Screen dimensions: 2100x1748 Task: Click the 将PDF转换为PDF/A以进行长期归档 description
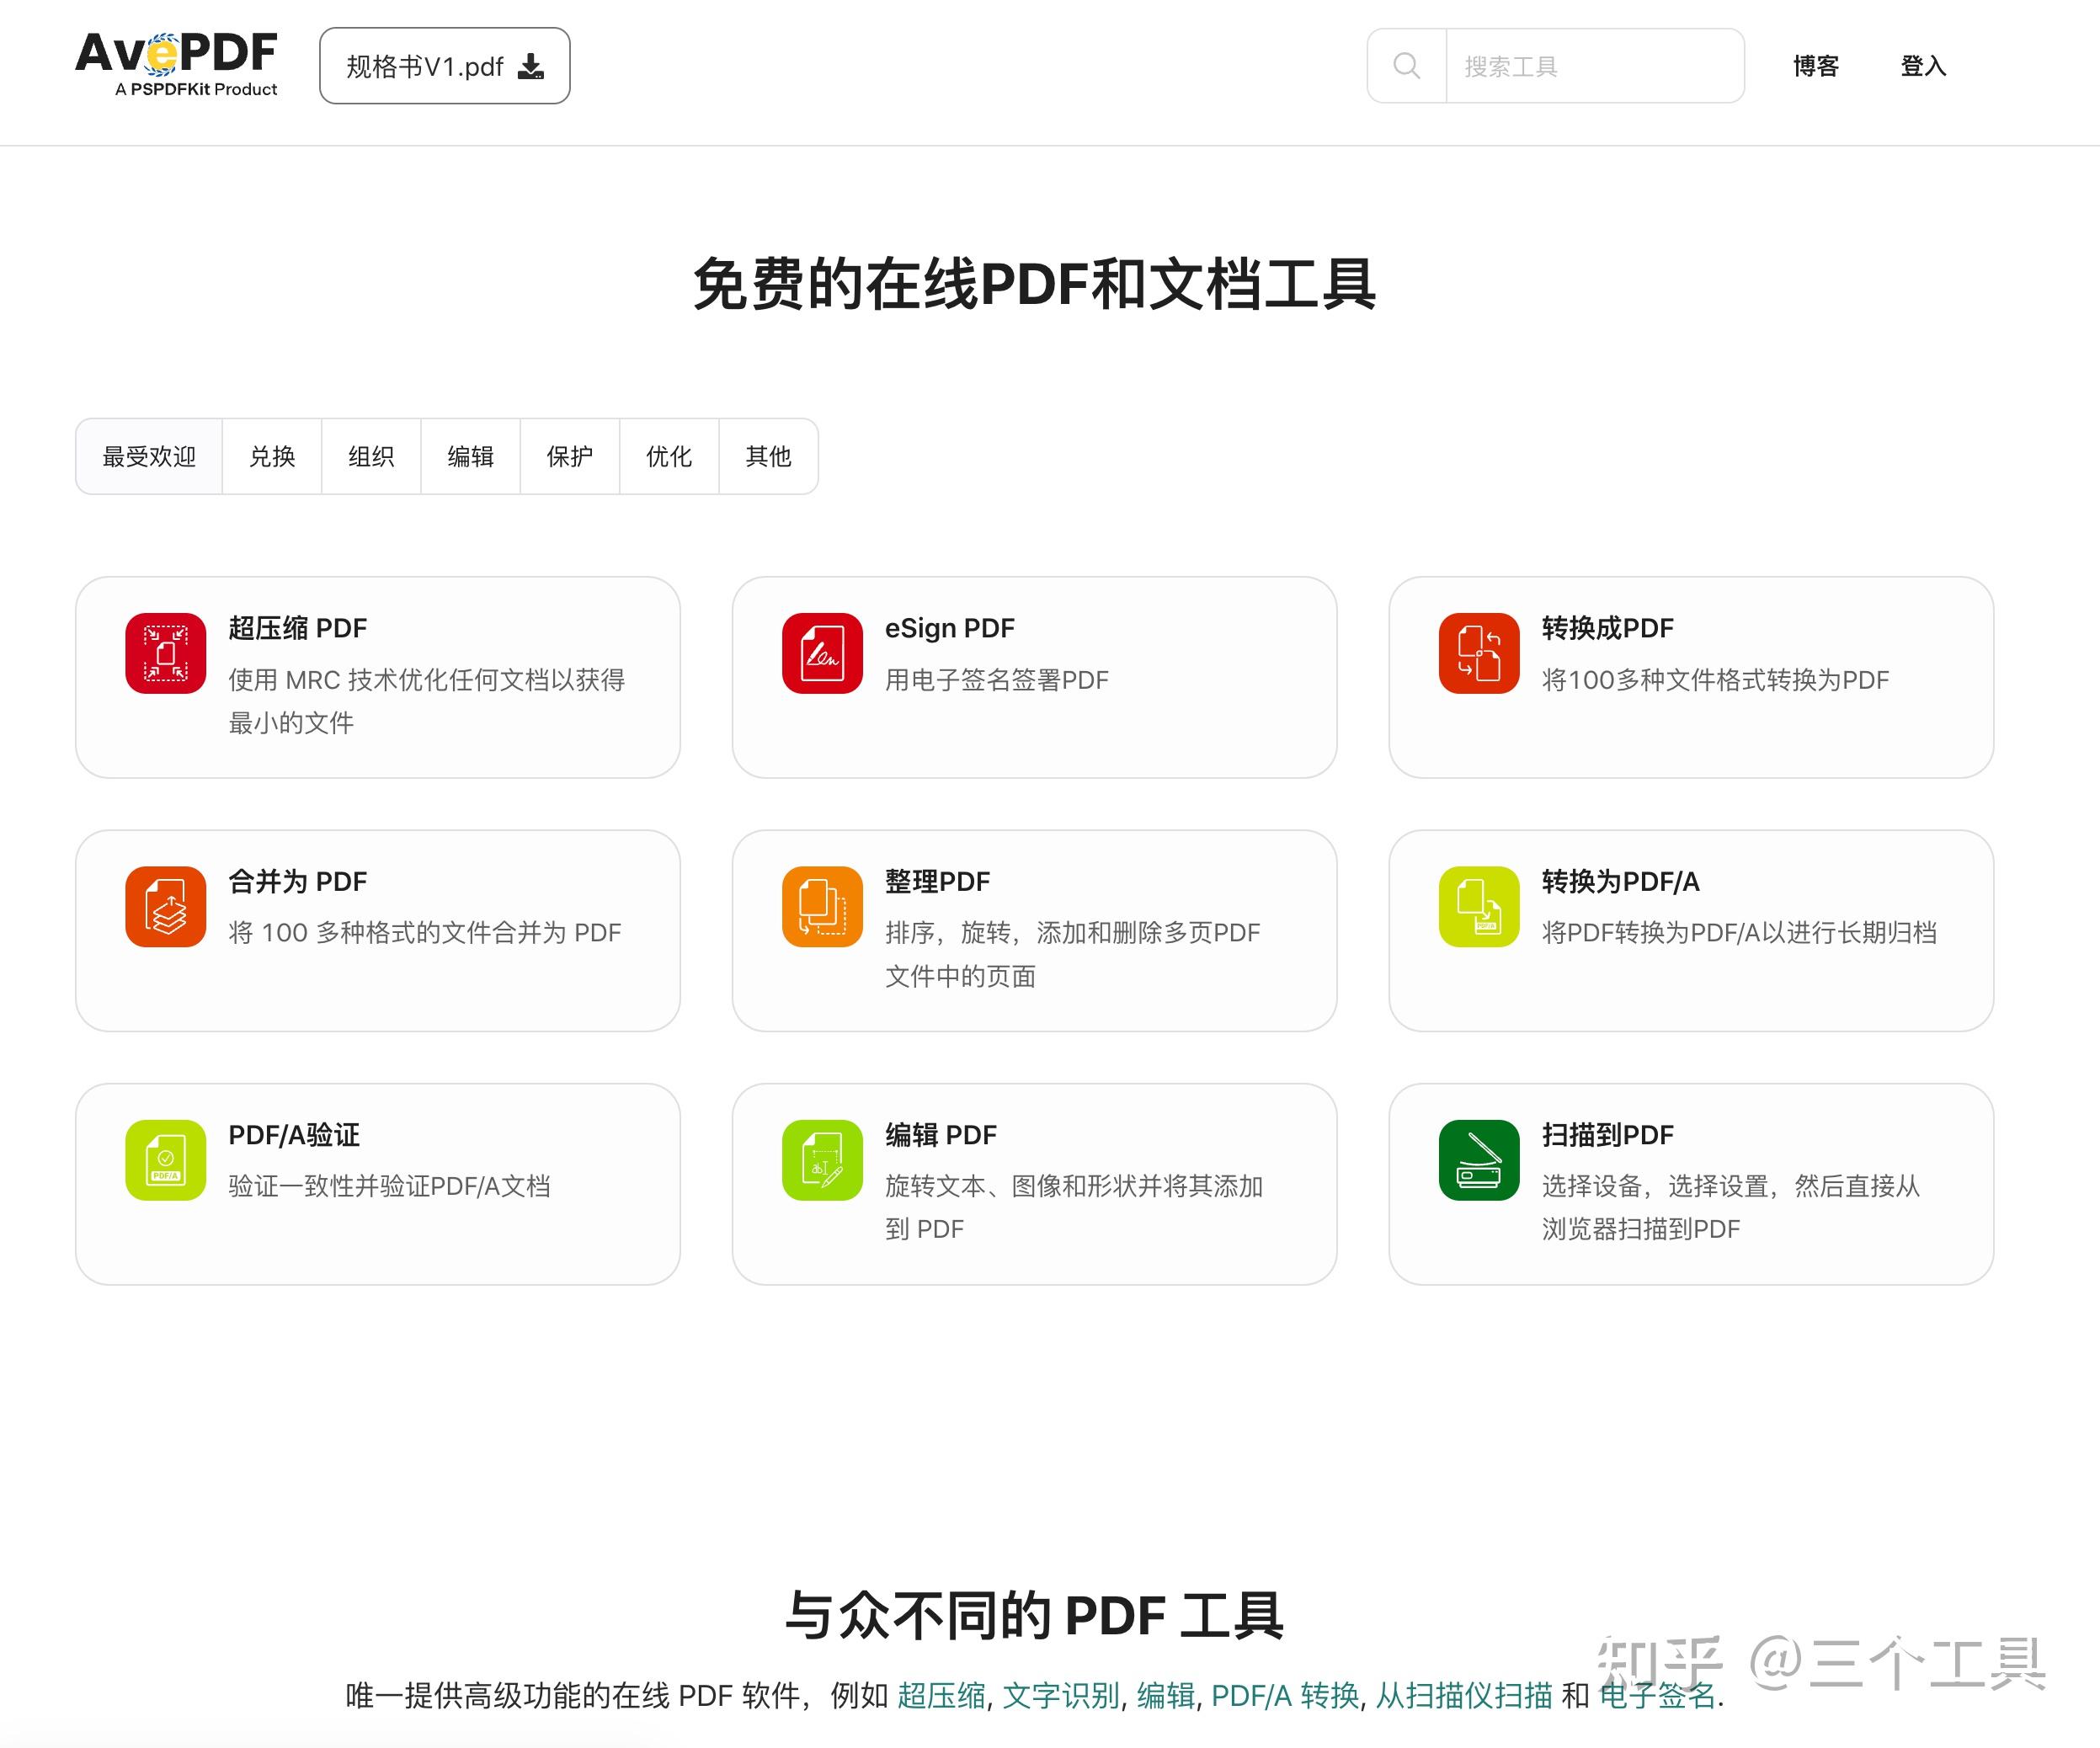1739,933
